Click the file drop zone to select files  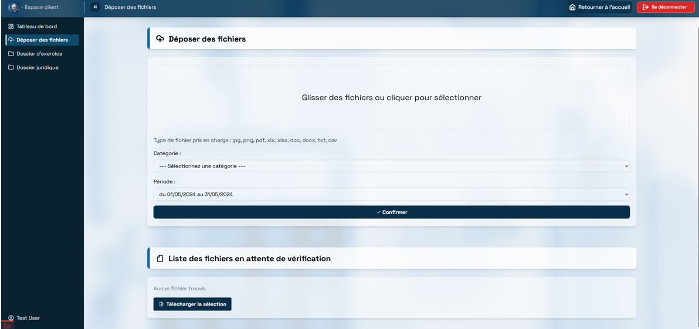[391, 98]
